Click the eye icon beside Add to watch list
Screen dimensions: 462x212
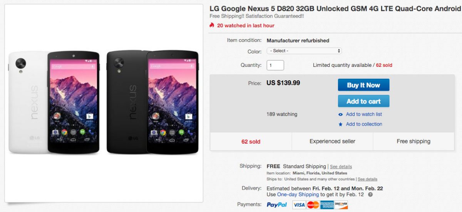pyautogui.click(x=340, y=114)
